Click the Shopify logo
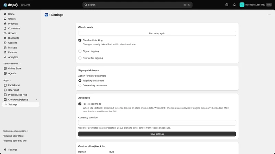Screen dimensions: 275x154 click(11, 5)
